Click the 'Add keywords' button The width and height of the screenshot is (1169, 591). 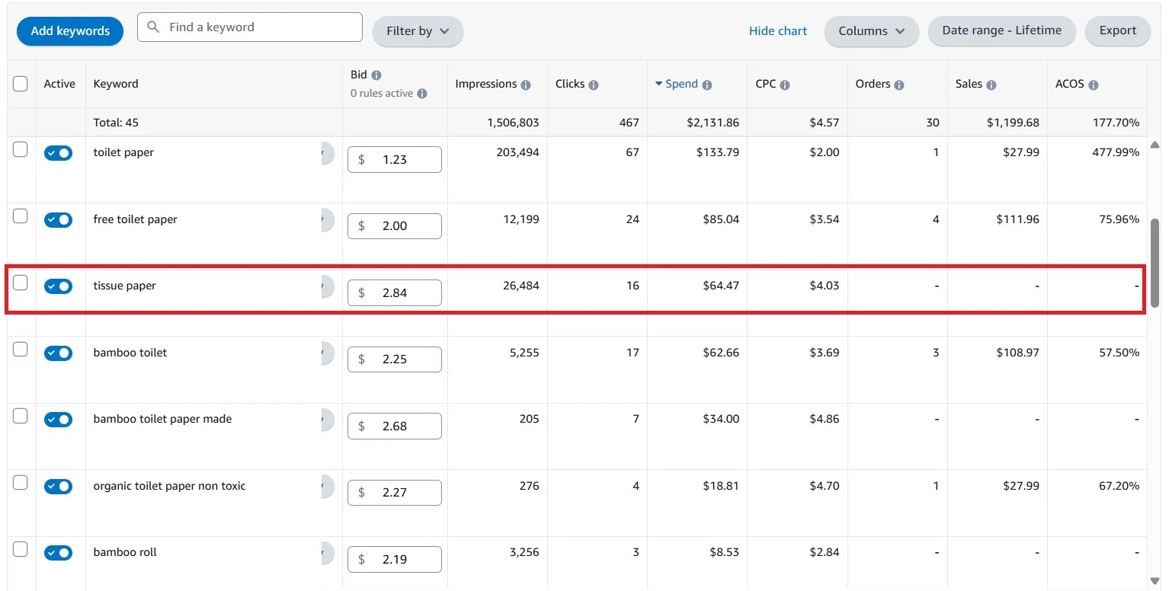[70, 31]
